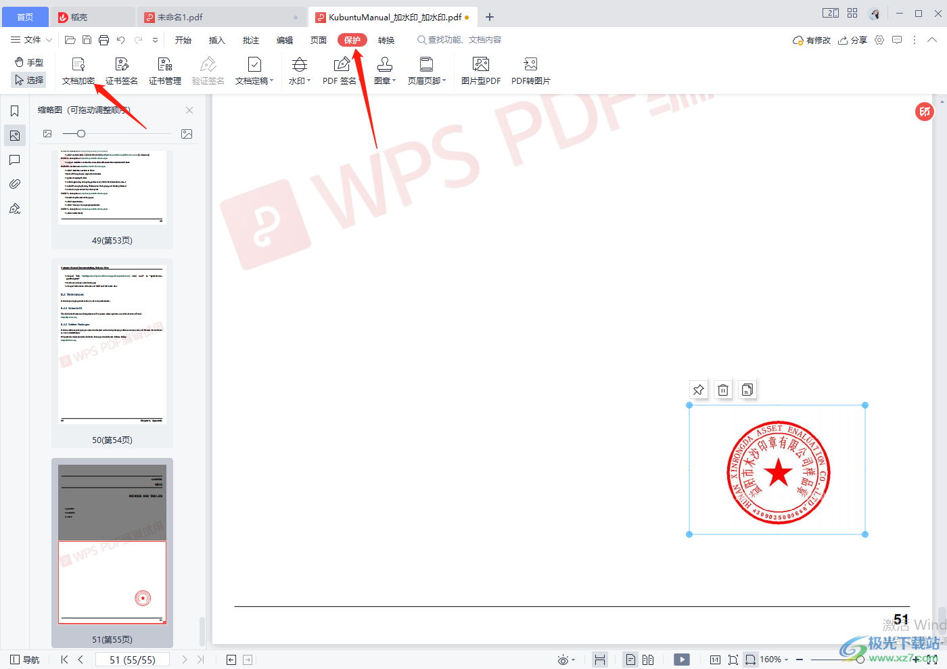Open the 160% zoom level dropdown

click(x=775, y=660)
